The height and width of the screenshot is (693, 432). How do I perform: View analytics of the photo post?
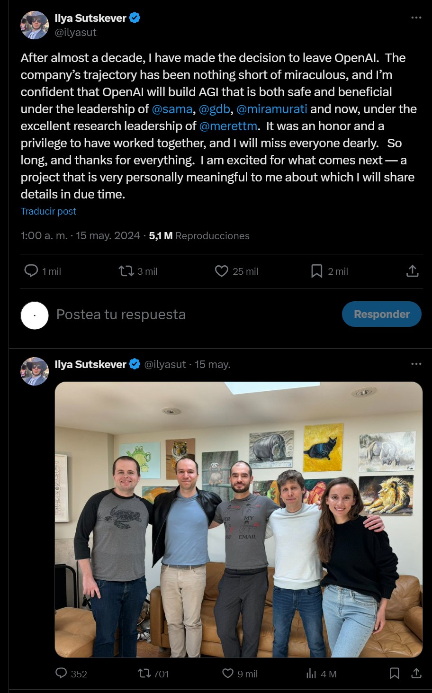pos(311,673)
